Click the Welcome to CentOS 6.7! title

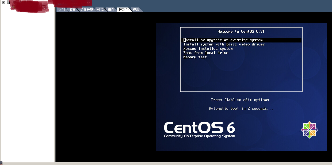241,32
